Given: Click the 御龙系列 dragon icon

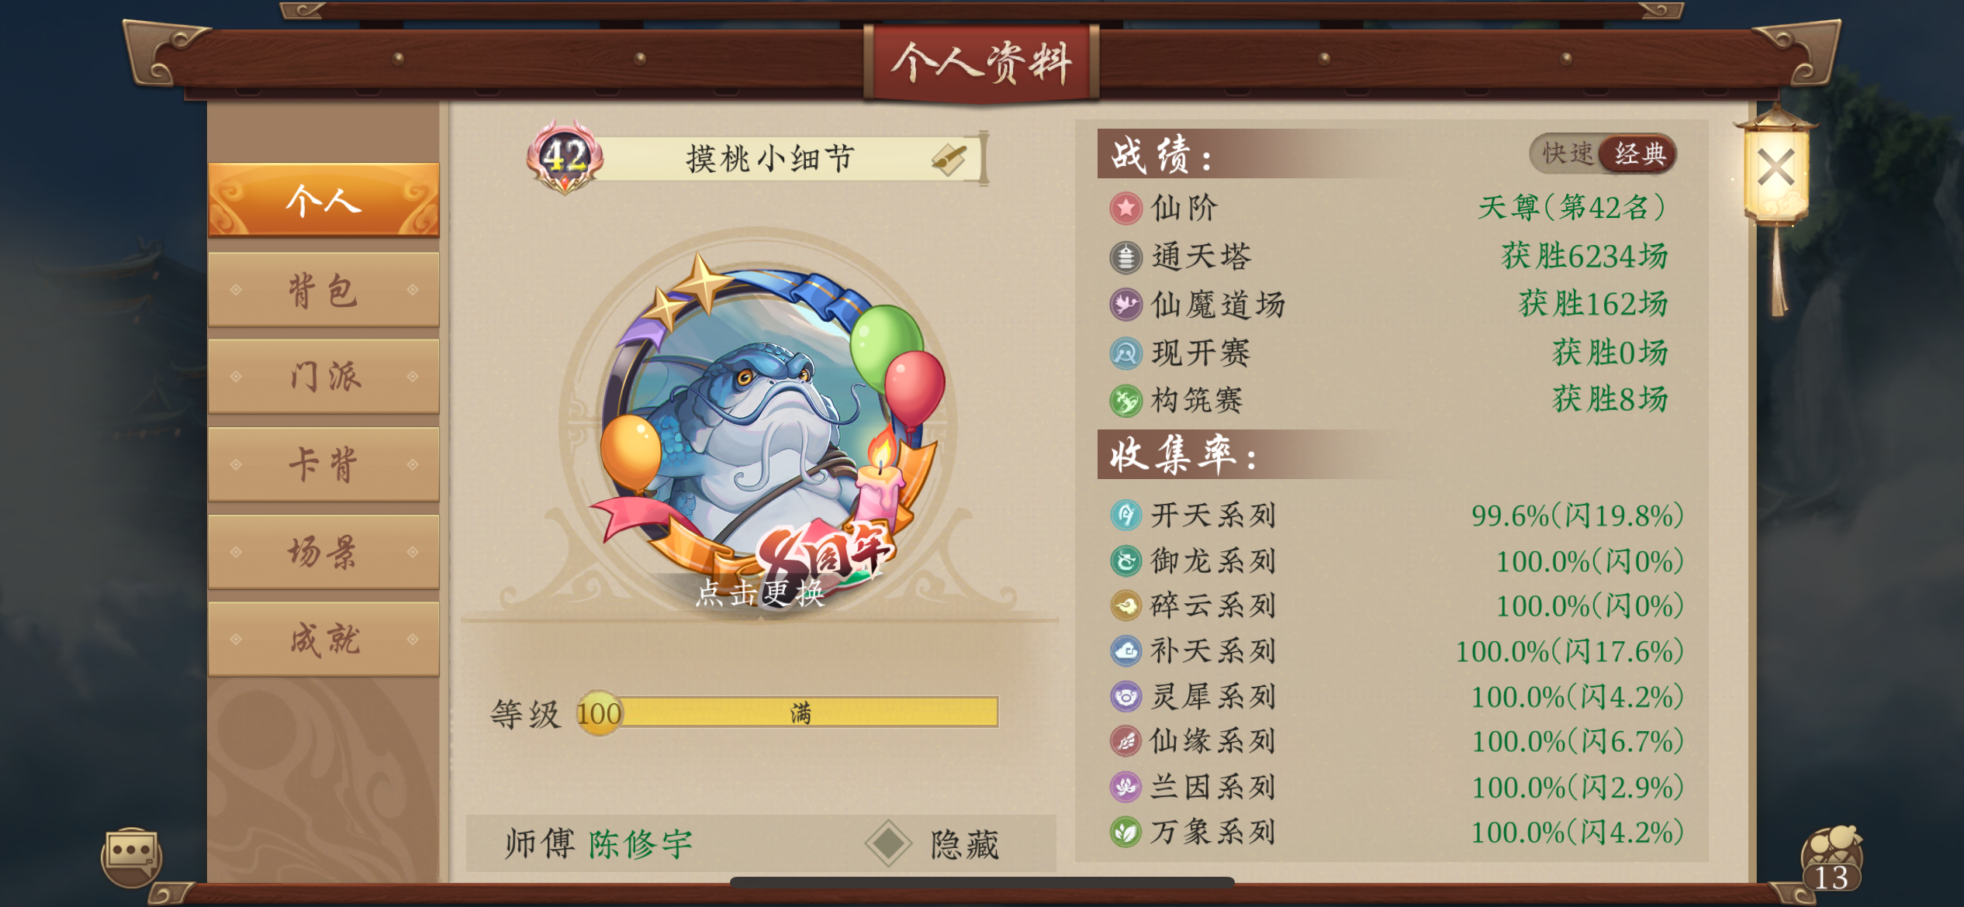Looking at the screenshot, I should click(1125, 560).
